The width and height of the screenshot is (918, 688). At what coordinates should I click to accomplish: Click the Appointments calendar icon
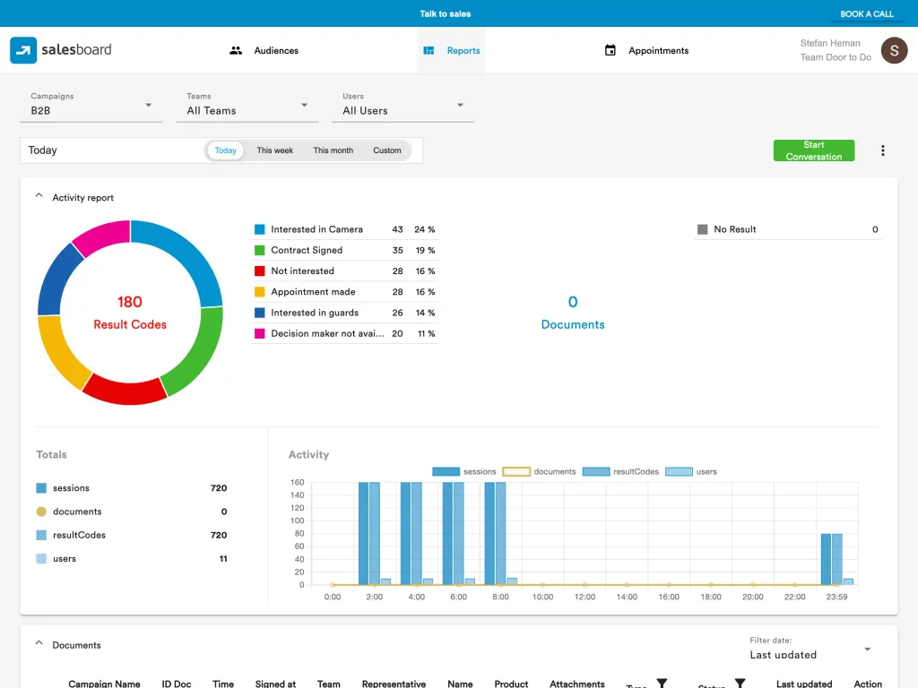[610, 50]
